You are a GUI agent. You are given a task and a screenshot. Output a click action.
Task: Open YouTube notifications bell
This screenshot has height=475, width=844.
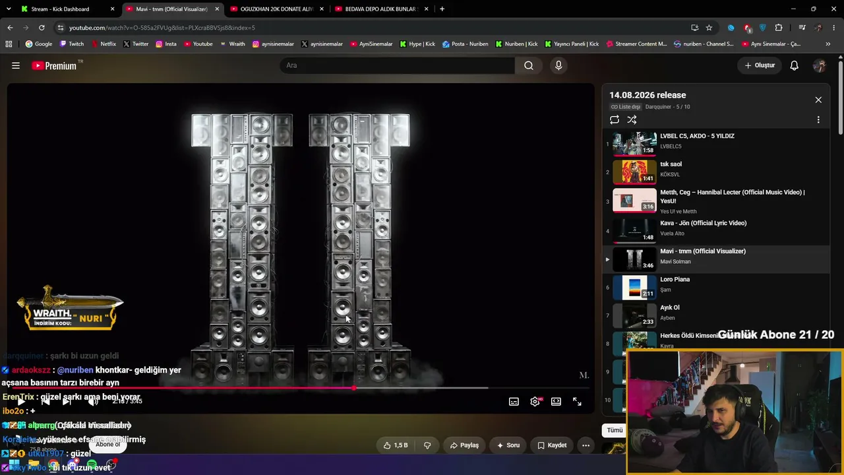(x=795, y=65)
